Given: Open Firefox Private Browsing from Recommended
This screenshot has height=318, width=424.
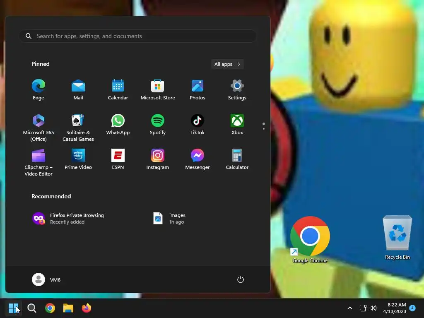Looking at the screenshot, I should click(x=68, y=219).
